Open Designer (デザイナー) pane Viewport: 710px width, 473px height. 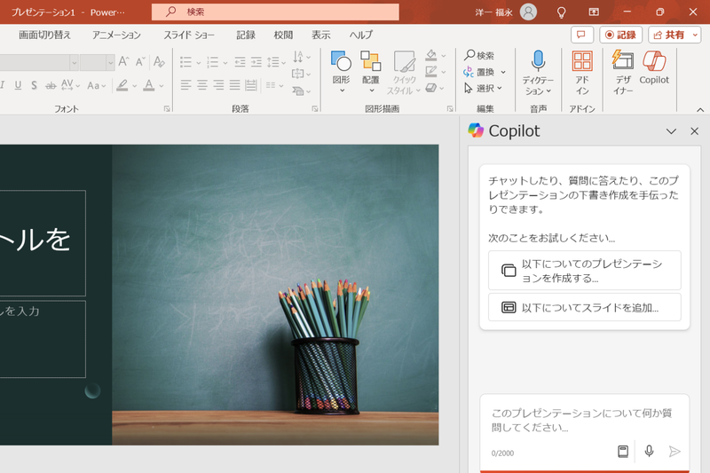[623, 73]
